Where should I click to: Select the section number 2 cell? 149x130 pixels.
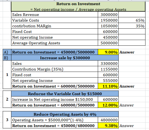coord(7,99)
